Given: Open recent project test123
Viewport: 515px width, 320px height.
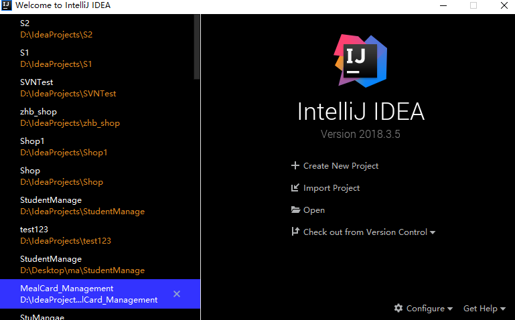Looking at the screenshot, I should pos(100,236).
